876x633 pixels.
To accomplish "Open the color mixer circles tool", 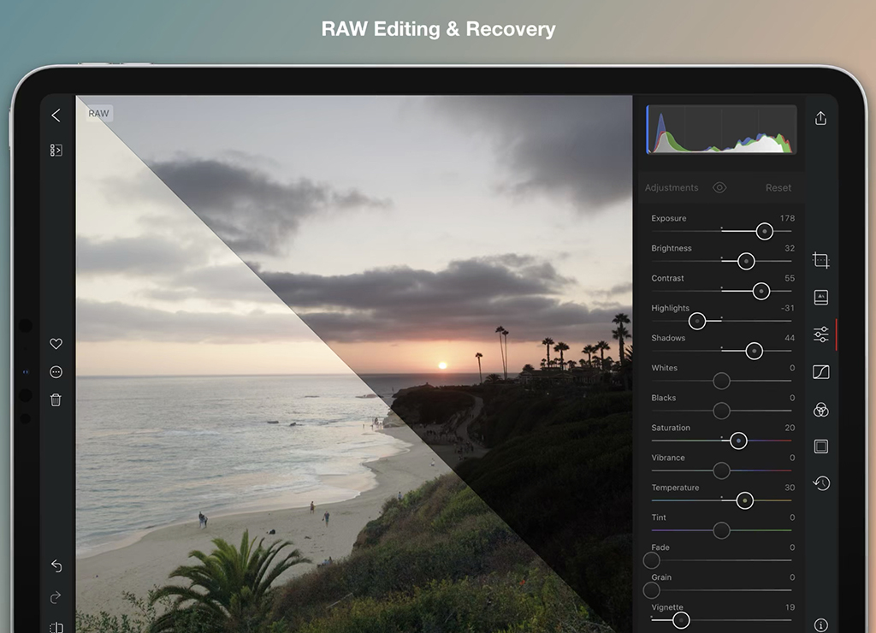I will [x=820, y=410].
